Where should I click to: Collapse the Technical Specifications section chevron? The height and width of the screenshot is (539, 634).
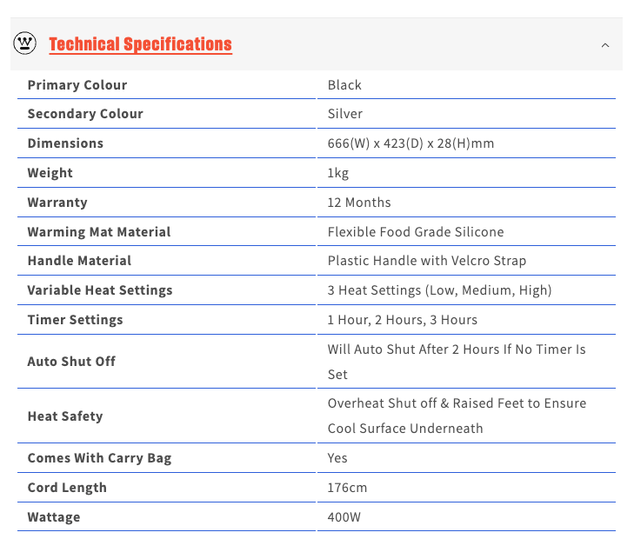tap(605, 45)
